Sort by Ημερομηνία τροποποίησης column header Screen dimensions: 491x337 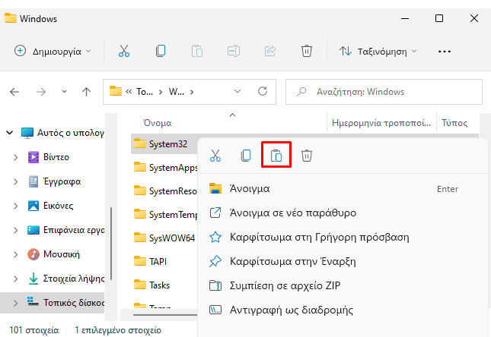click(381, 123)
